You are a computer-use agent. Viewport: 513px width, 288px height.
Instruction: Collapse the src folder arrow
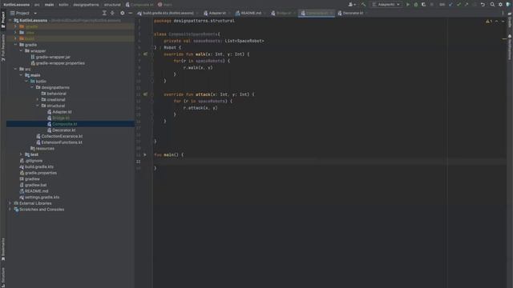point(15,70)
